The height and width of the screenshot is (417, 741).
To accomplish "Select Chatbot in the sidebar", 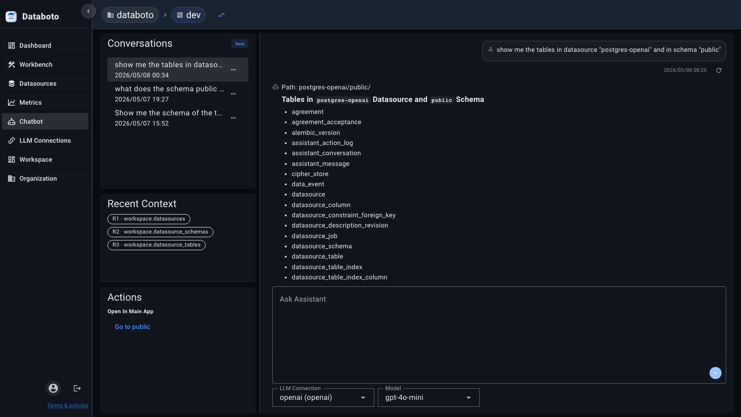I will coord(45,121).
